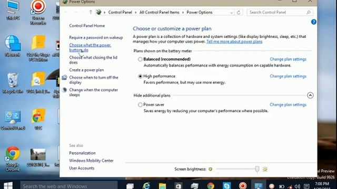Click the volume speaker tray icon
The height and width of the screenshot is (189, 337).
298,186
